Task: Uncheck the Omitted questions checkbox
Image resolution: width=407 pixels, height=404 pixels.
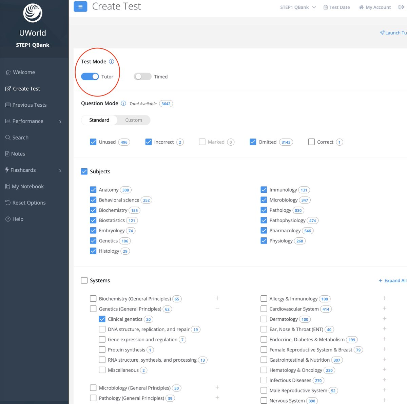Action: point(253,142)
